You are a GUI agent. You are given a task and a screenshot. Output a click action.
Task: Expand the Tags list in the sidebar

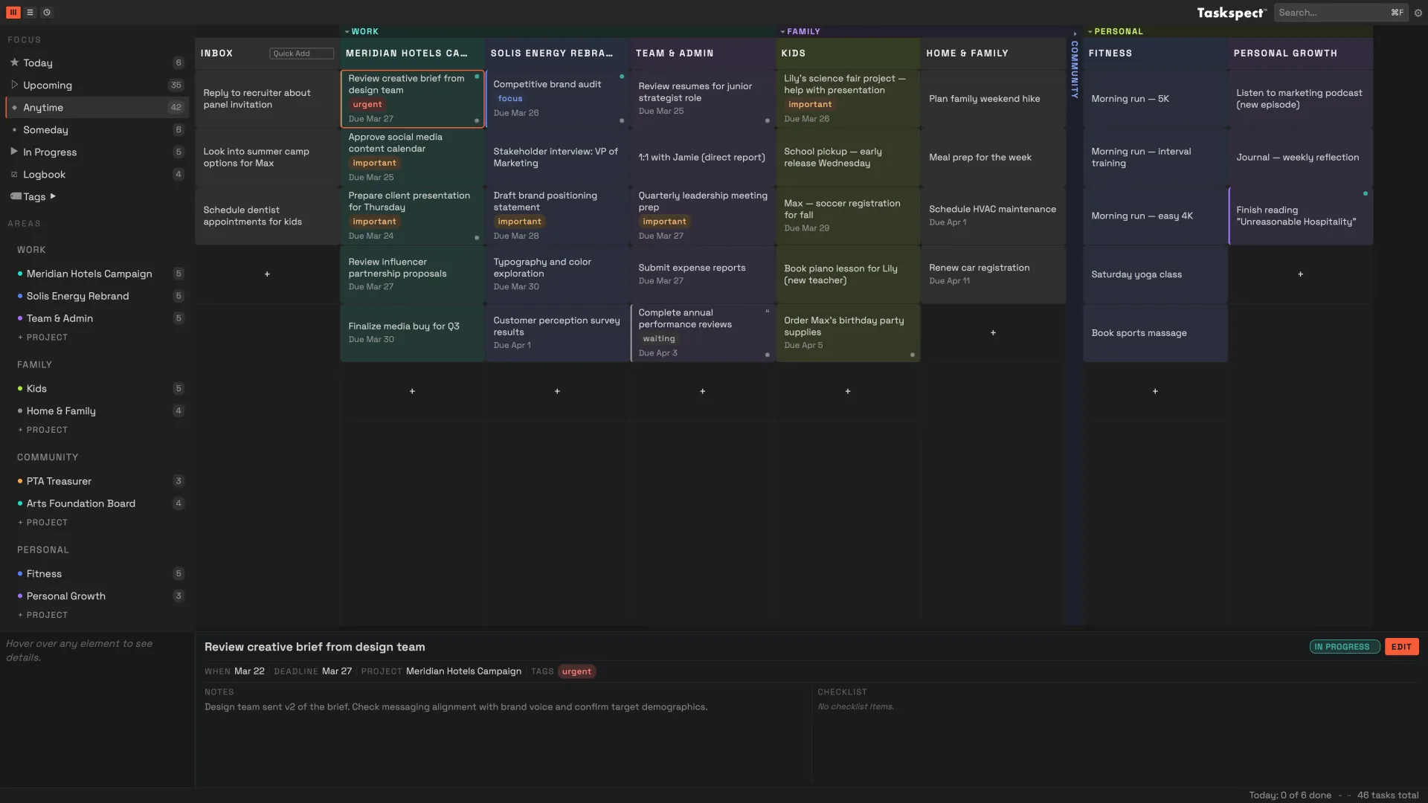click(53, 196)
